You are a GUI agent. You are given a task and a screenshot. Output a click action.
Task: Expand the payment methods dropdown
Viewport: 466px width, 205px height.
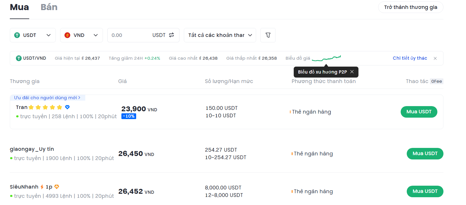220,35
